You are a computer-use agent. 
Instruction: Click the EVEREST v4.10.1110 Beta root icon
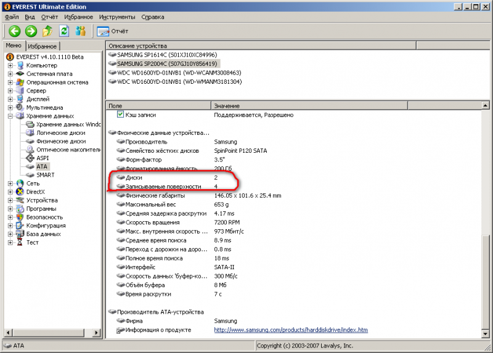(x=10, y=57)
